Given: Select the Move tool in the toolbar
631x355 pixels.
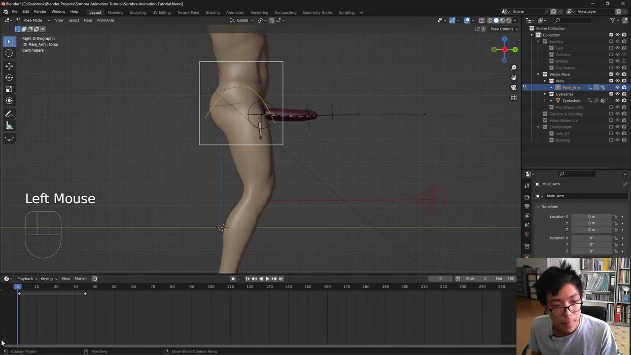Looking at the screenshot, I should (9, 66).
